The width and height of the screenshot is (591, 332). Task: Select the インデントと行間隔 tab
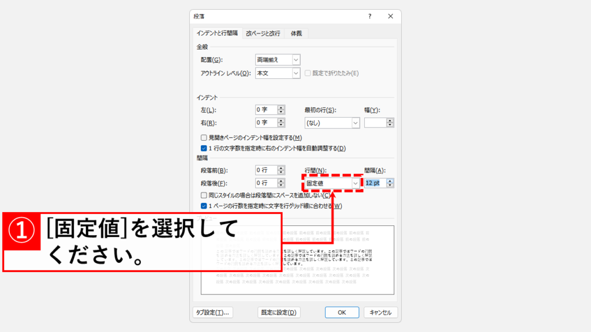point(217,33)
